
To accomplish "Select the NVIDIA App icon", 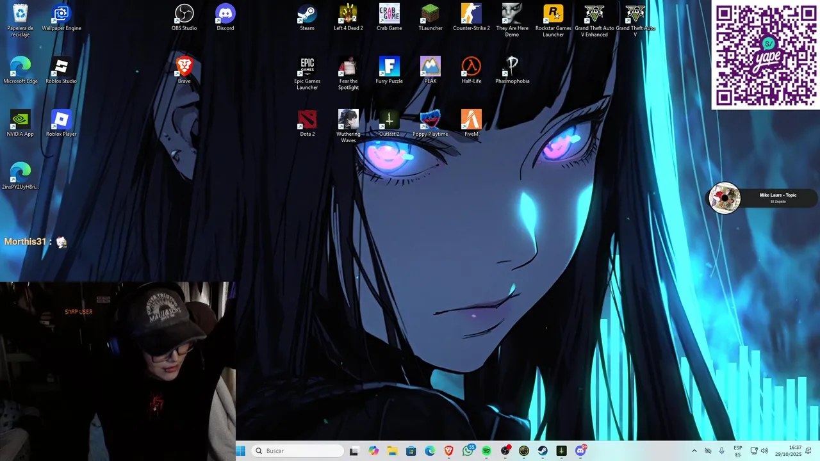I will click(x=20, y=124).
